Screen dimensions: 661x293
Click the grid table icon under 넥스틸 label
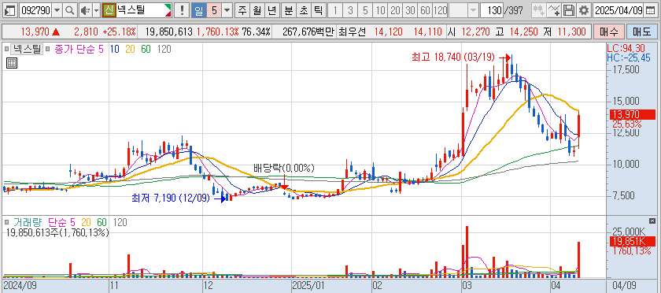pos(11,63)
